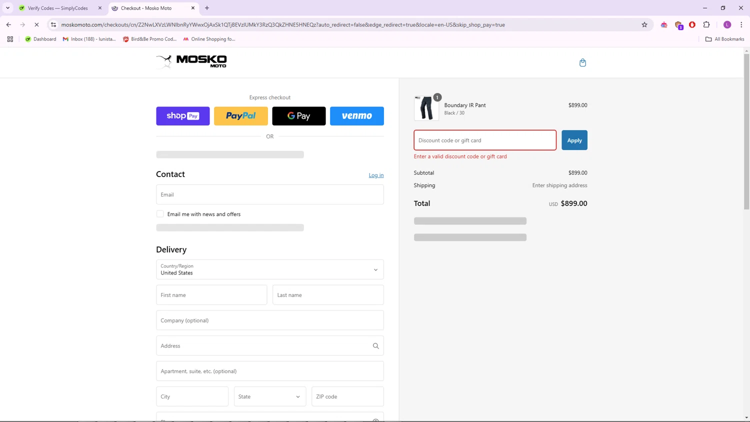Bookmark this page with the star icon
The width and height of the screenshot is (750, 422).
pos(644,24)
